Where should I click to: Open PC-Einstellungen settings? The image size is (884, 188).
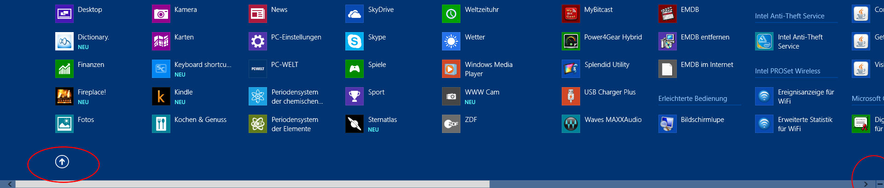tap(257, 41)
